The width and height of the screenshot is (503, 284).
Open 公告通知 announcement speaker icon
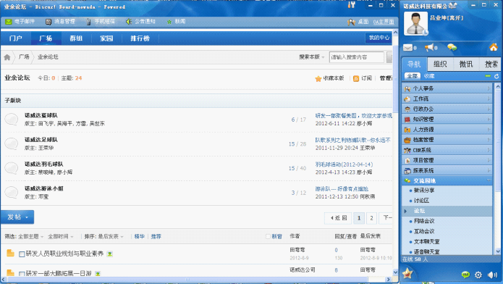129,22
